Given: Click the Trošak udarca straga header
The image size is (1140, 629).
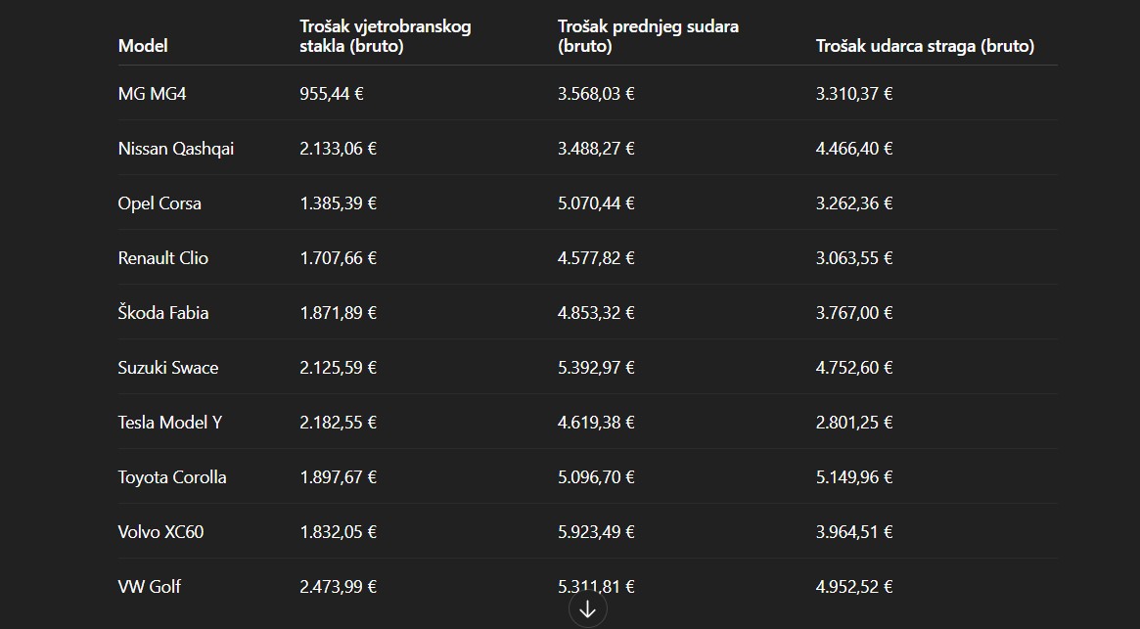Looking at the screenshot, I should (924, 45).
